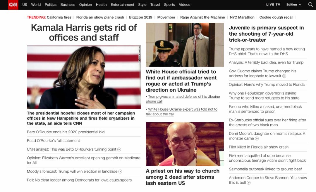Open Five men acquitted of rape story
This screenshot has width=316, height=192.
click(267, 158)
